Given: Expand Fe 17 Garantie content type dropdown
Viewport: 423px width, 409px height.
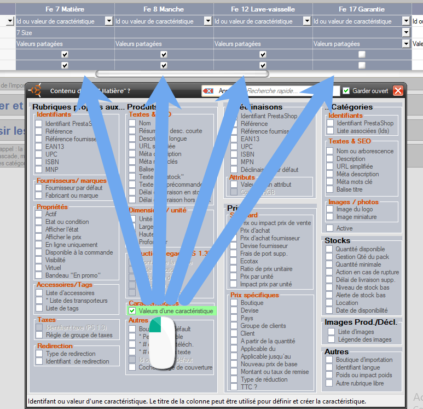Looking at the screenshot, I should click(x=405, y=21).
